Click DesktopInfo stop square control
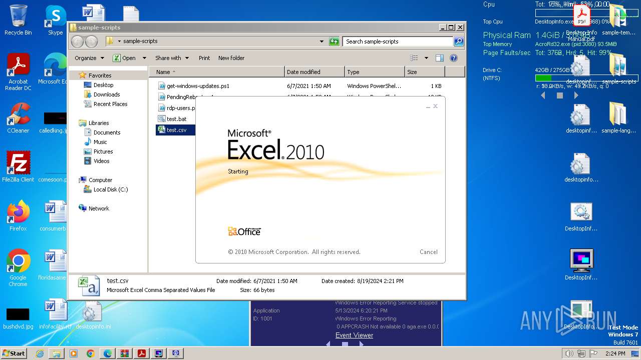Screen dimensions: 641x360 560,95
